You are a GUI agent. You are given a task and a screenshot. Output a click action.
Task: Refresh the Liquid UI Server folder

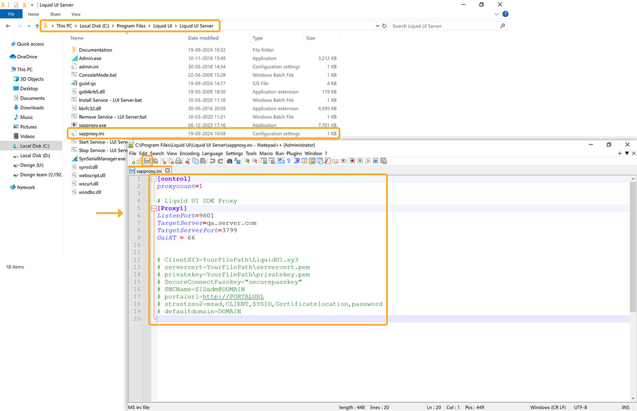(384, 26)
